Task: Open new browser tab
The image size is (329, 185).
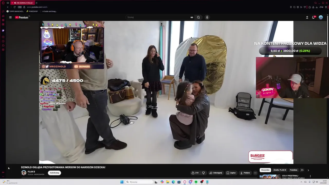Action: (x=36, y=3)
